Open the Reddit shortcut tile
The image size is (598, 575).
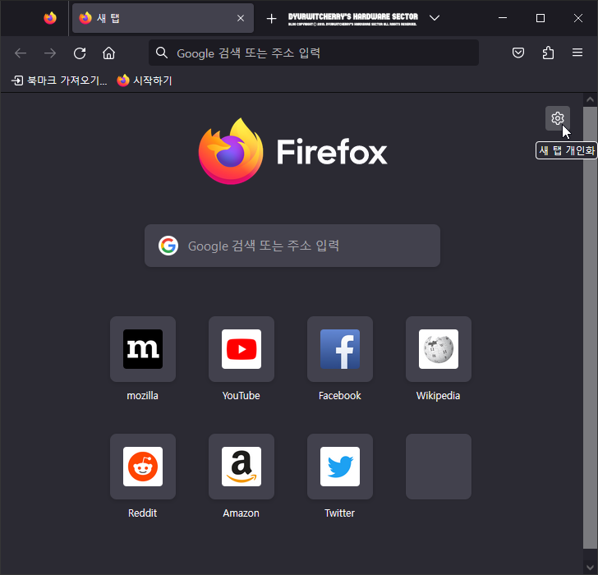[143, 467]
